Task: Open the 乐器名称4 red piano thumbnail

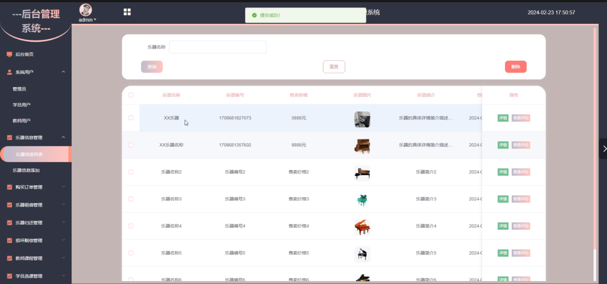Action: click(x=362, y=228)
